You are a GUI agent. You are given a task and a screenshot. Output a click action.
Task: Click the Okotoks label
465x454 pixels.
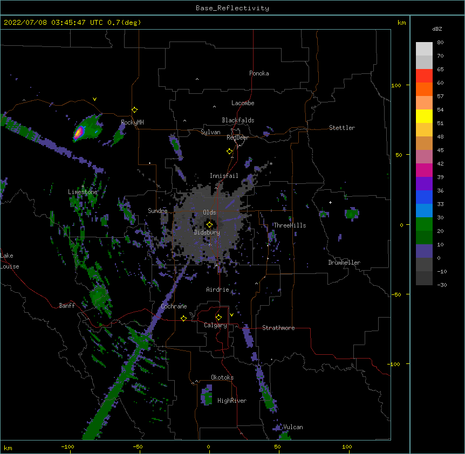222,377
